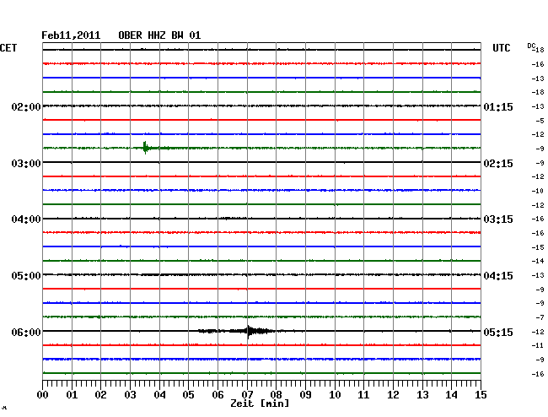This screenshot has height=417, width=548.
Task: Select minute axis tick label 08
Action: (x=276, y=395)
